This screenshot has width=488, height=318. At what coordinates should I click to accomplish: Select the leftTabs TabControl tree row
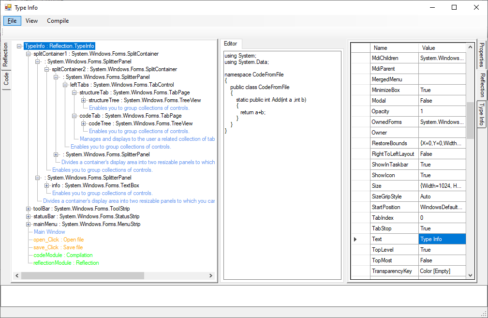point(122,85)
